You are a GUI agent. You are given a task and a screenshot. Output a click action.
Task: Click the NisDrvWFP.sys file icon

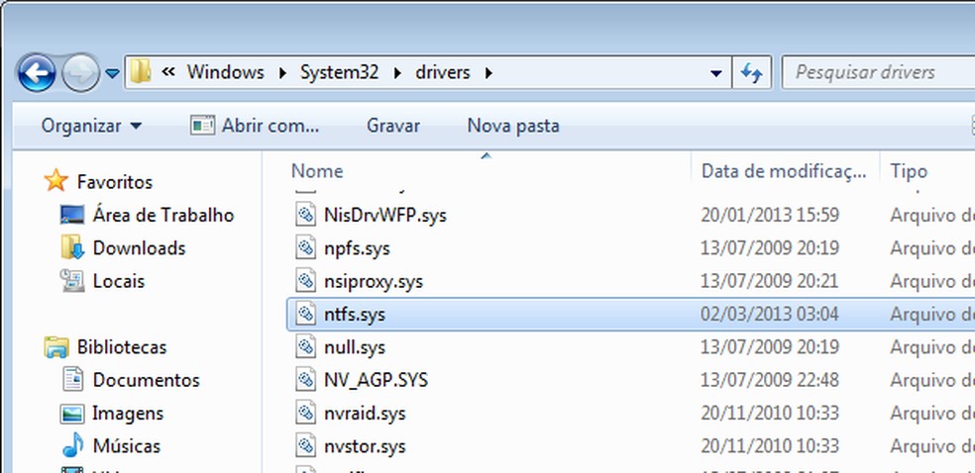click(305, 215)
